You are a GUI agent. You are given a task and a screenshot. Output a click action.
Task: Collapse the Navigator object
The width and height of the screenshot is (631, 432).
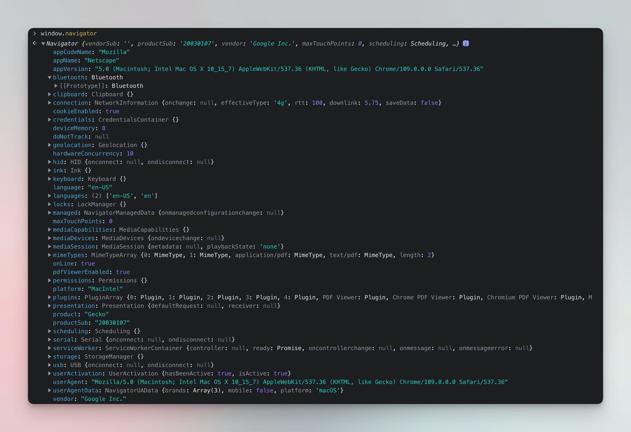[x=43, y=44]
